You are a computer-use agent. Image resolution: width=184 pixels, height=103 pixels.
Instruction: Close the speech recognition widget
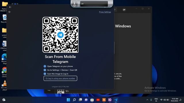click(110, 2)
